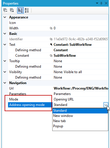
Task: Select the Icon property label
Action: (12, 23)
